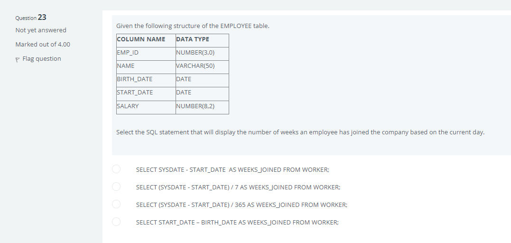Select radio button for SYSDATE - START_DATE without division
Viewport: 511px width, 243px height.
(116, 169)
